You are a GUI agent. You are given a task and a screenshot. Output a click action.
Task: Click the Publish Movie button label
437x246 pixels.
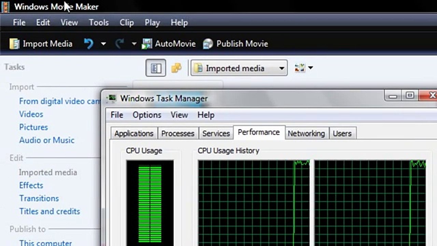[242, 44]
